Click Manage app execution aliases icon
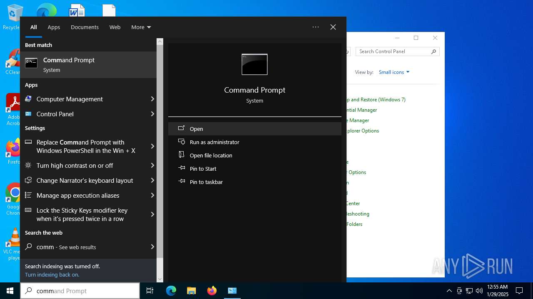This screenshot has height=299, width=533. (x=28, y=195)
